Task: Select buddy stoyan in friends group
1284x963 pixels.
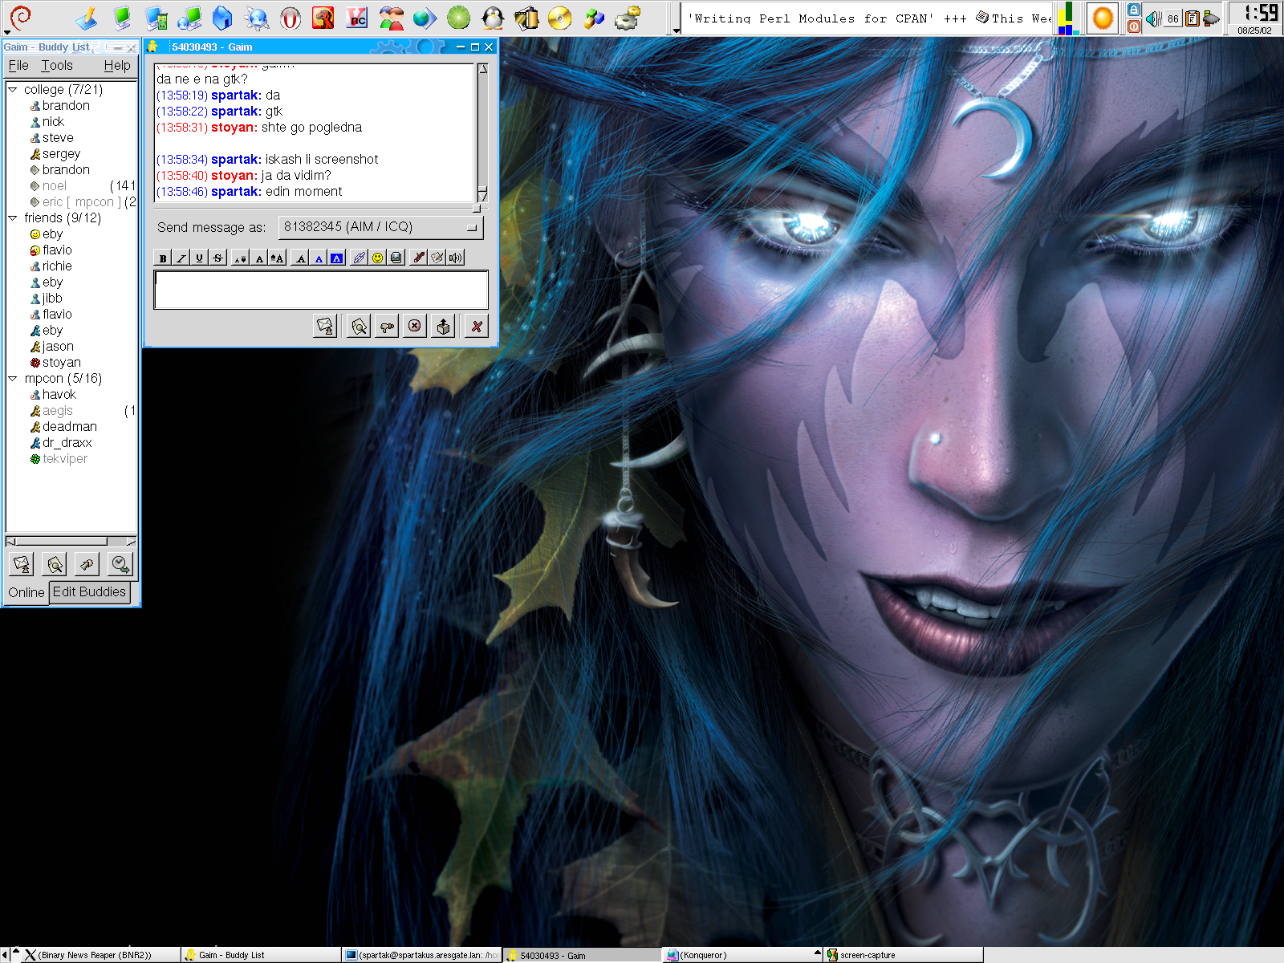Action: click(61, 363)
